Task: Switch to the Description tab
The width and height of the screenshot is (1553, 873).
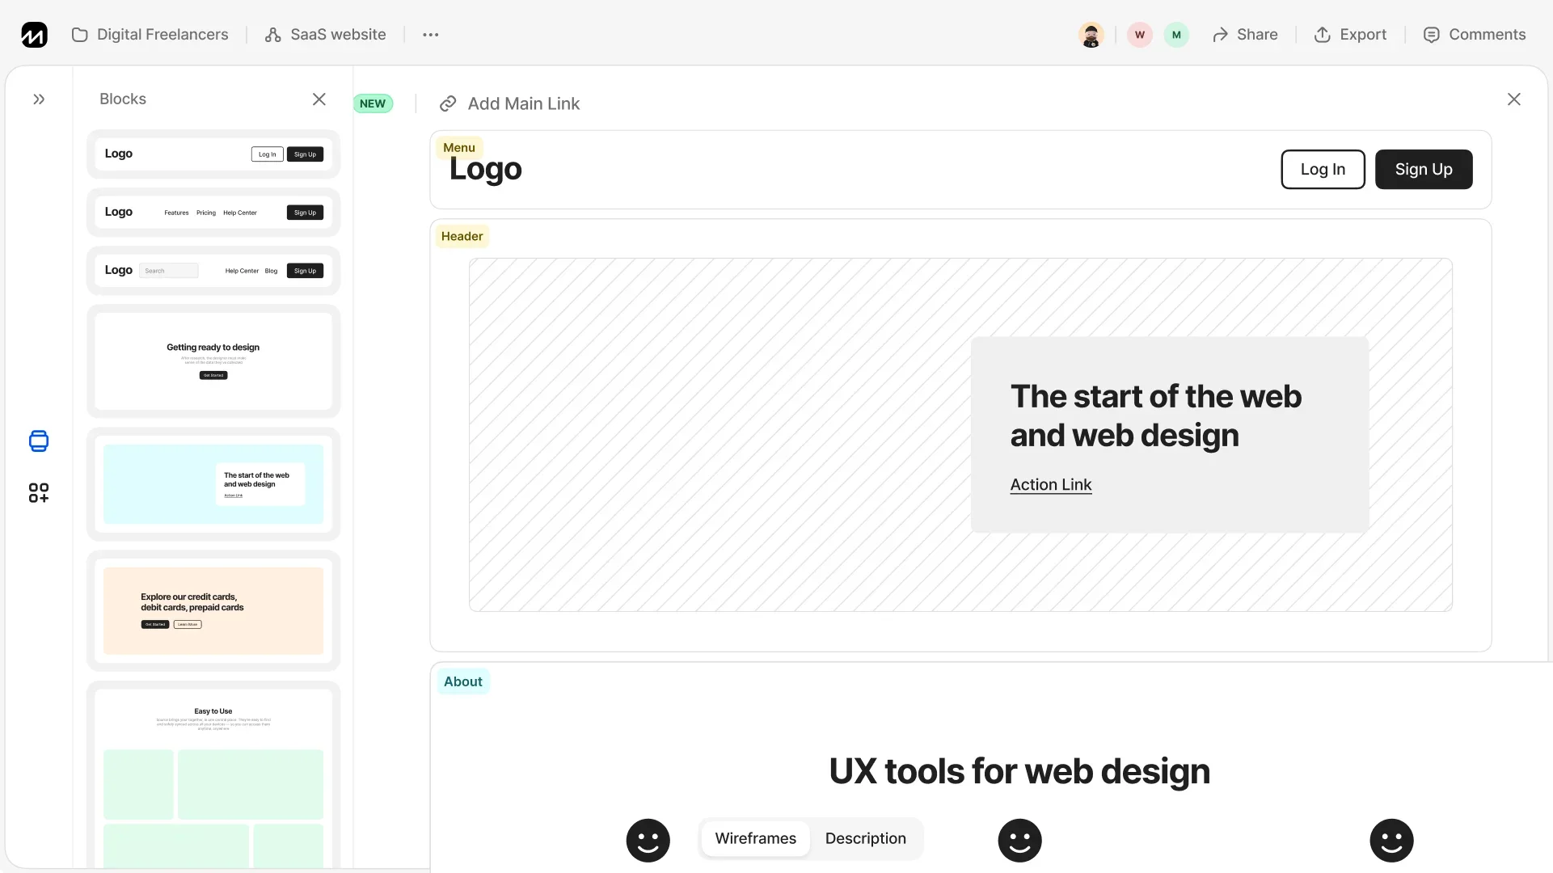Action: [x=865, y=838]
